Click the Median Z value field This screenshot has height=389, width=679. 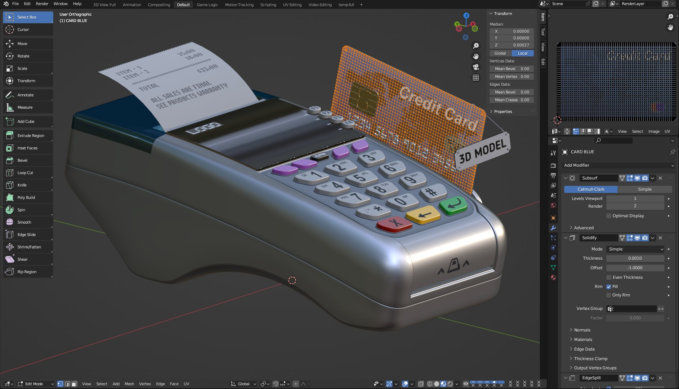pos(512,45)
